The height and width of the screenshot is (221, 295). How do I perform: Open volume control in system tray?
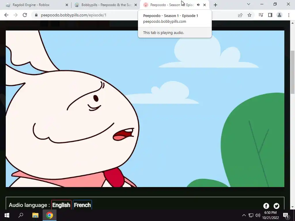point(258,215)
